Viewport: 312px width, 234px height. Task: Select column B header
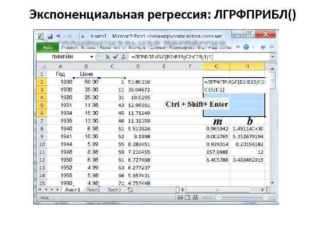click(86, 66)
